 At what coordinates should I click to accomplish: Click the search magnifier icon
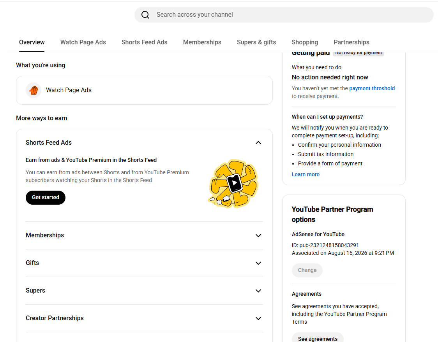coord(145,15)
